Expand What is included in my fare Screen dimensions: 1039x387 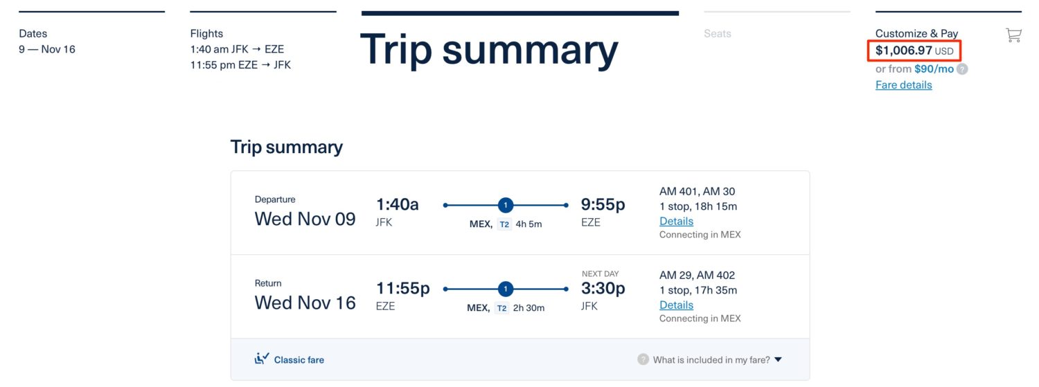[710, 360]
